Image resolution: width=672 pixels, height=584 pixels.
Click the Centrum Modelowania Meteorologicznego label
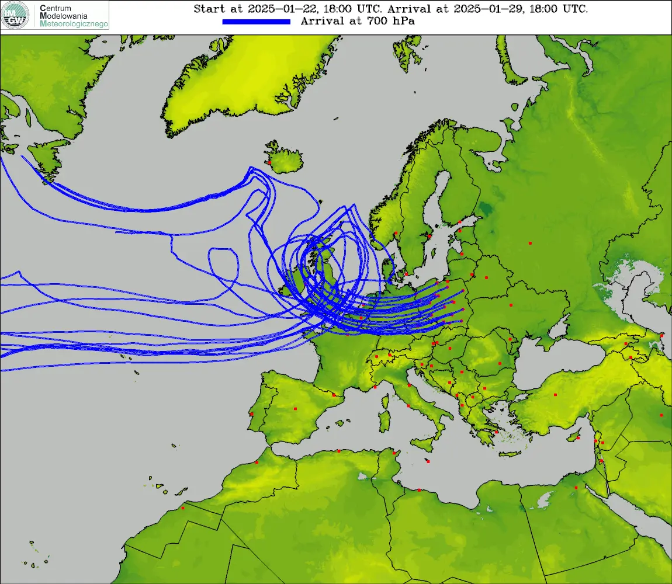73,16
